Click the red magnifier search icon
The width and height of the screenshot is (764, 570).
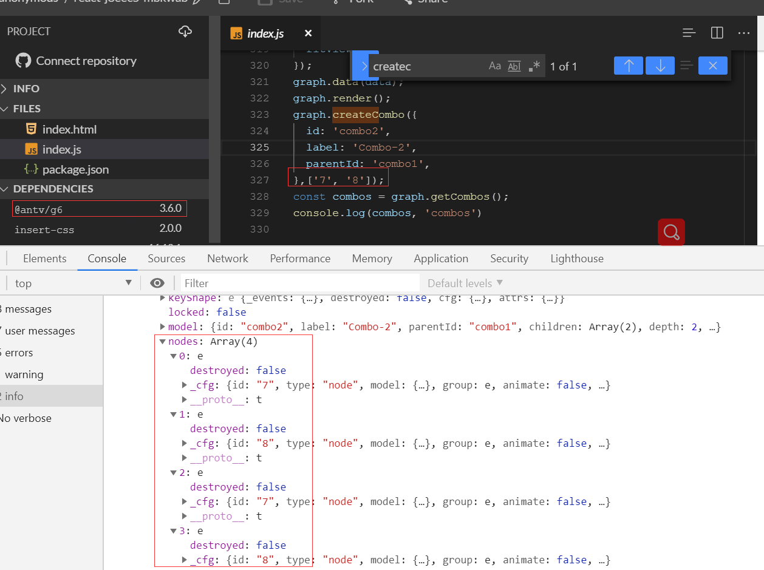coord(671,232)
